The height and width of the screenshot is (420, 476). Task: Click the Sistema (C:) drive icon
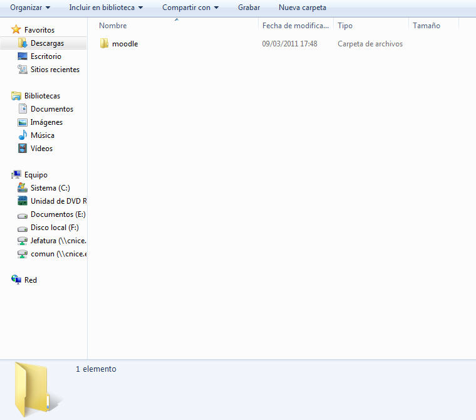[23, 188]
